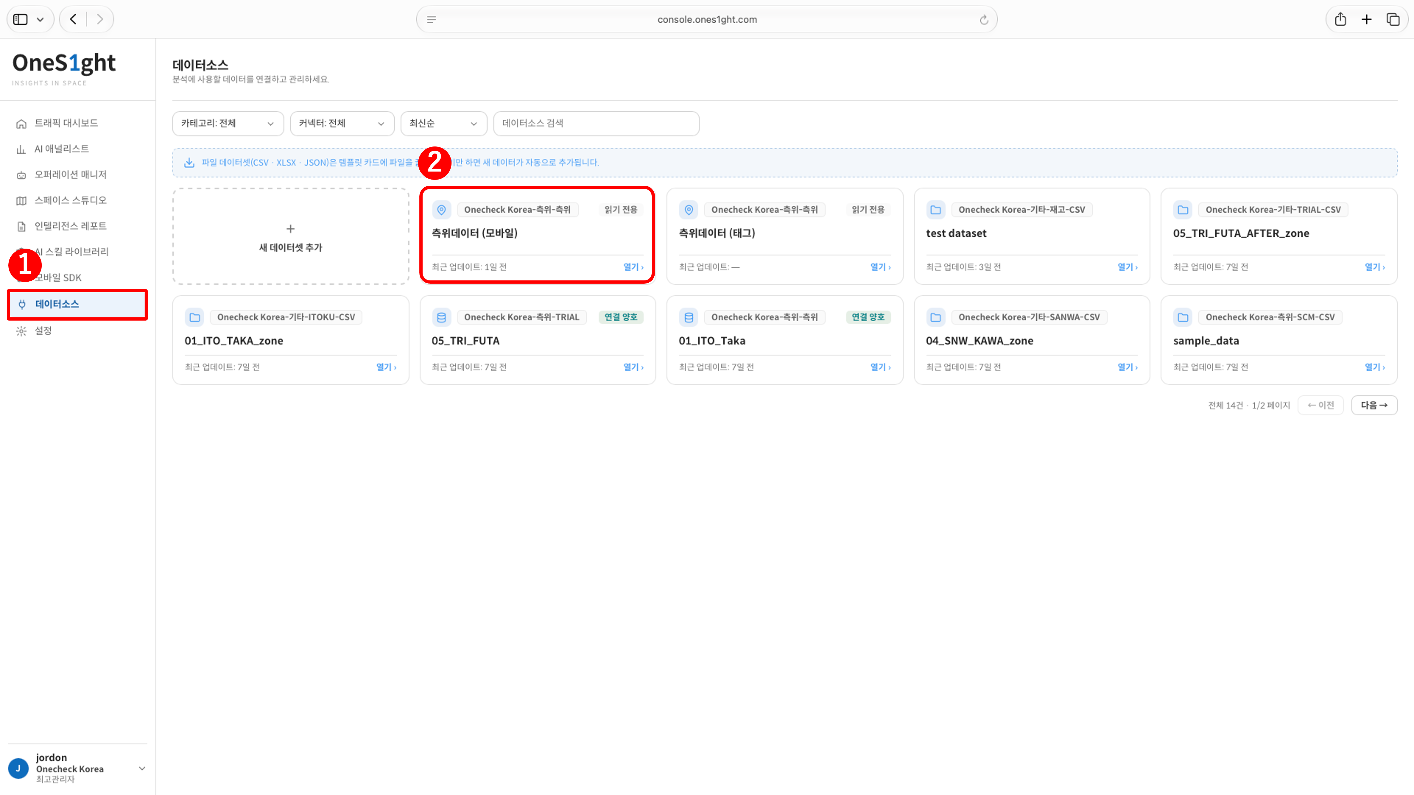Select 데이터소스 in the sidebar
Image resolution: width=1414 pixels, height=795 pixels.
point(77,305)
